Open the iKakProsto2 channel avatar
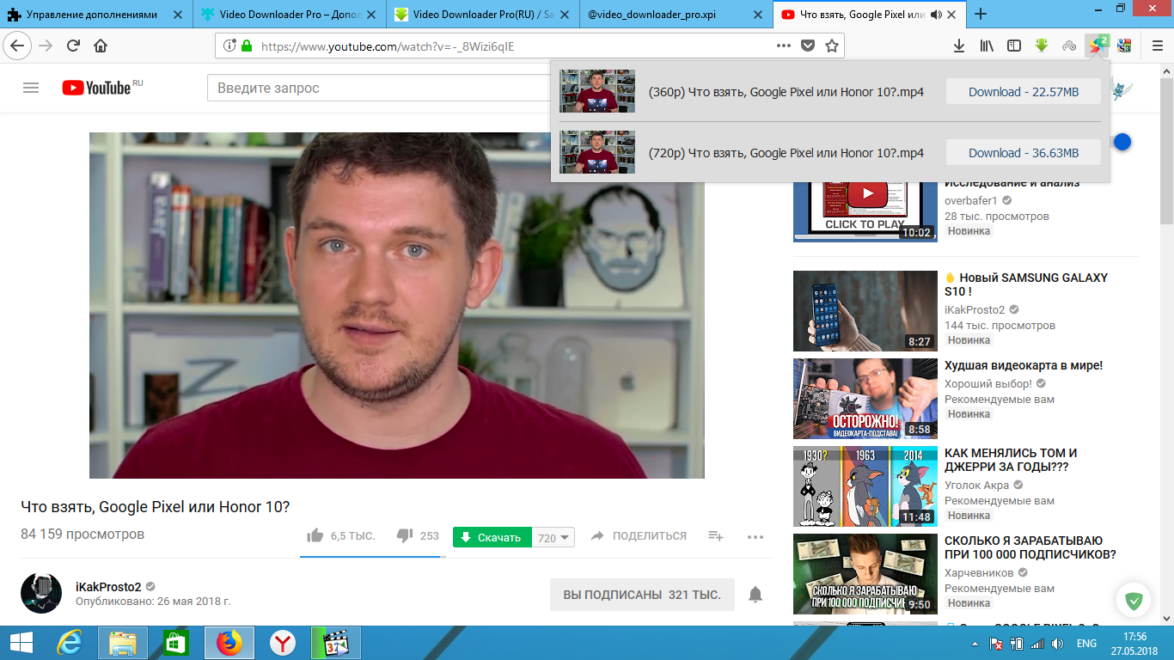The image size is (1174, 660). click(x=41, y=594)
